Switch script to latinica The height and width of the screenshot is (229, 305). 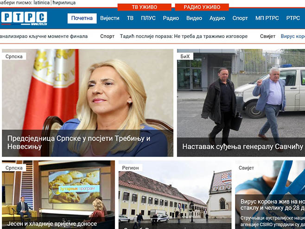coord(42,3)
